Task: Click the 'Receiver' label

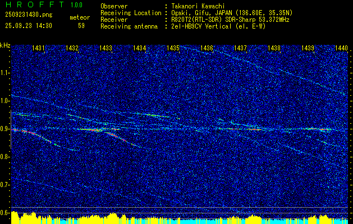Action: [x=114, y=20]
